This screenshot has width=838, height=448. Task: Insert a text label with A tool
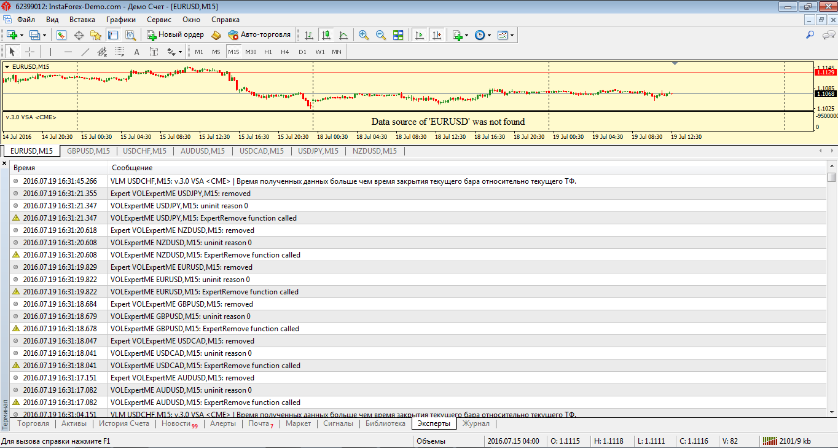(136, 52)
